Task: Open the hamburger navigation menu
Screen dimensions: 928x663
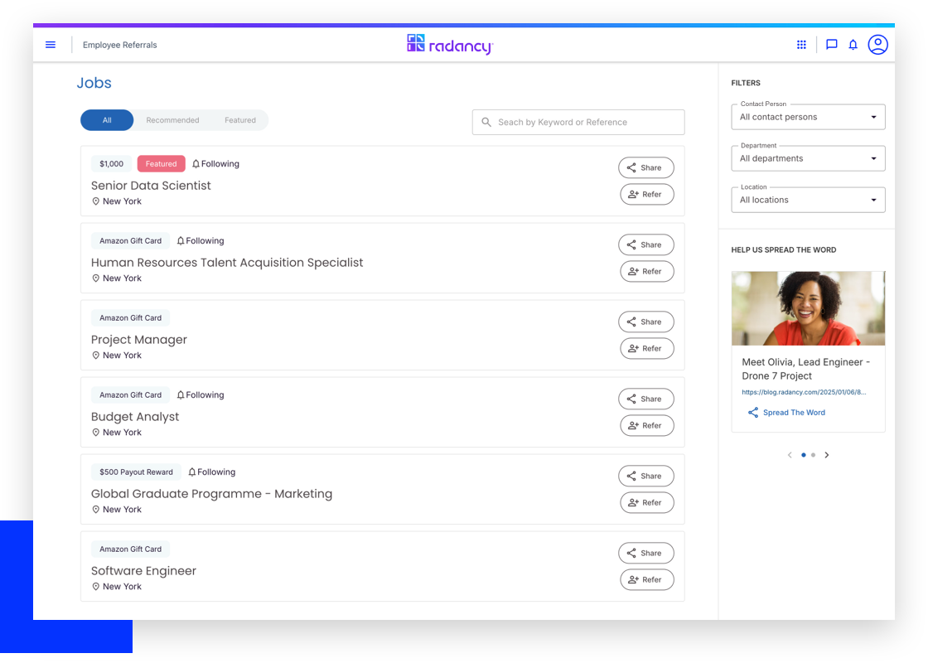Action: [51, 45]
